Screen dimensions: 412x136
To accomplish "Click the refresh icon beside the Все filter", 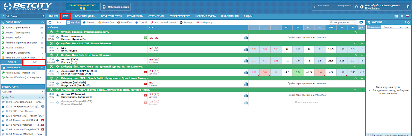I will [x=50, y=23].
